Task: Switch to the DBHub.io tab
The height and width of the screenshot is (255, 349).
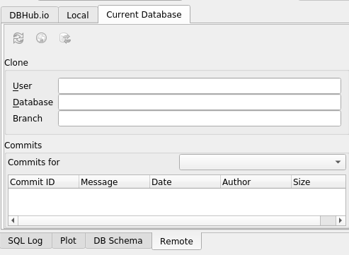Action: (30, 15)
